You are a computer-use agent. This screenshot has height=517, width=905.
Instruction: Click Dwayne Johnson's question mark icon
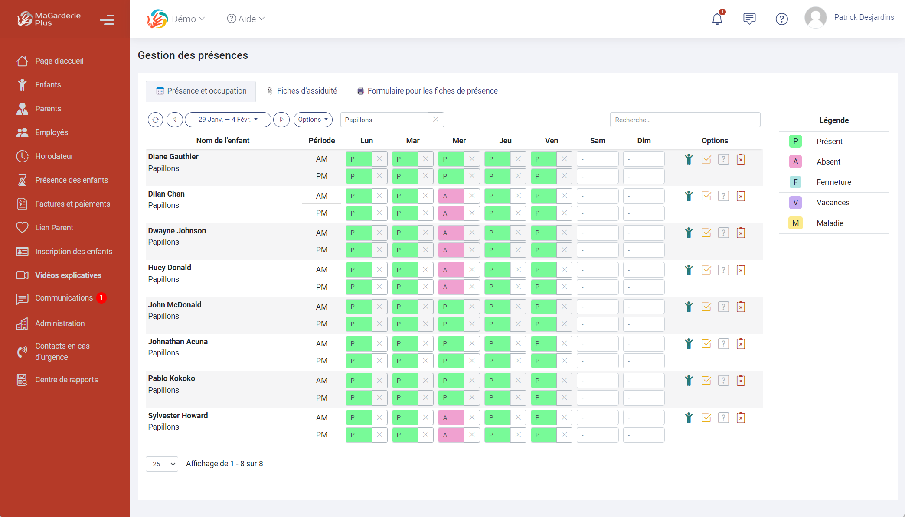point(723,233)
